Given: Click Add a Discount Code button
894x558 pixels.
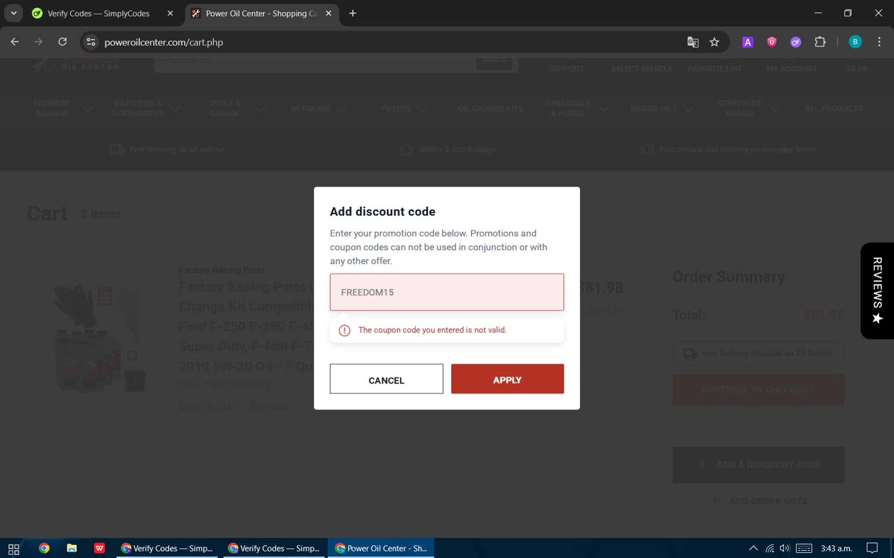Looking at the screenshot, I should (x=758, y=465).
